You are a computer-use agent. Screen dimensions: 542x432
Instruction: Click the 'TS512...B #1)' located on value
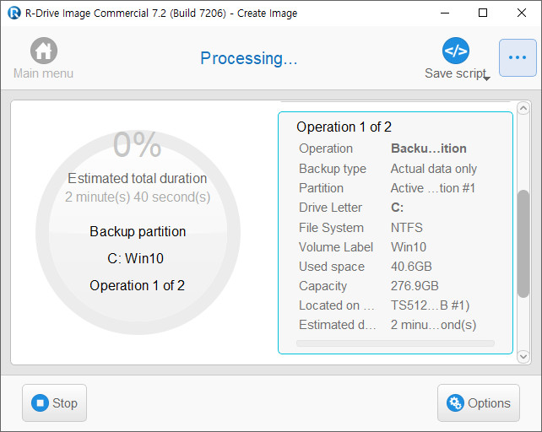[x=430, y=305]
